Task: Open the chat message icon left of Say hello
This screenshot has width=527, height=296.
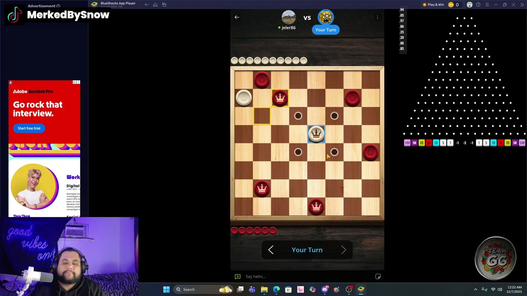Action: [x=238, y=277]
